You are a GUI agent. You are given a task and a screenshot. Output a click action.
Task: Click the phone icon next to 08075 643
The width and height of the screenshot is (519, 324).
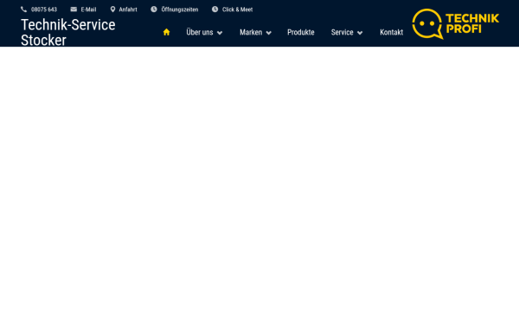[x=23, y=10]
